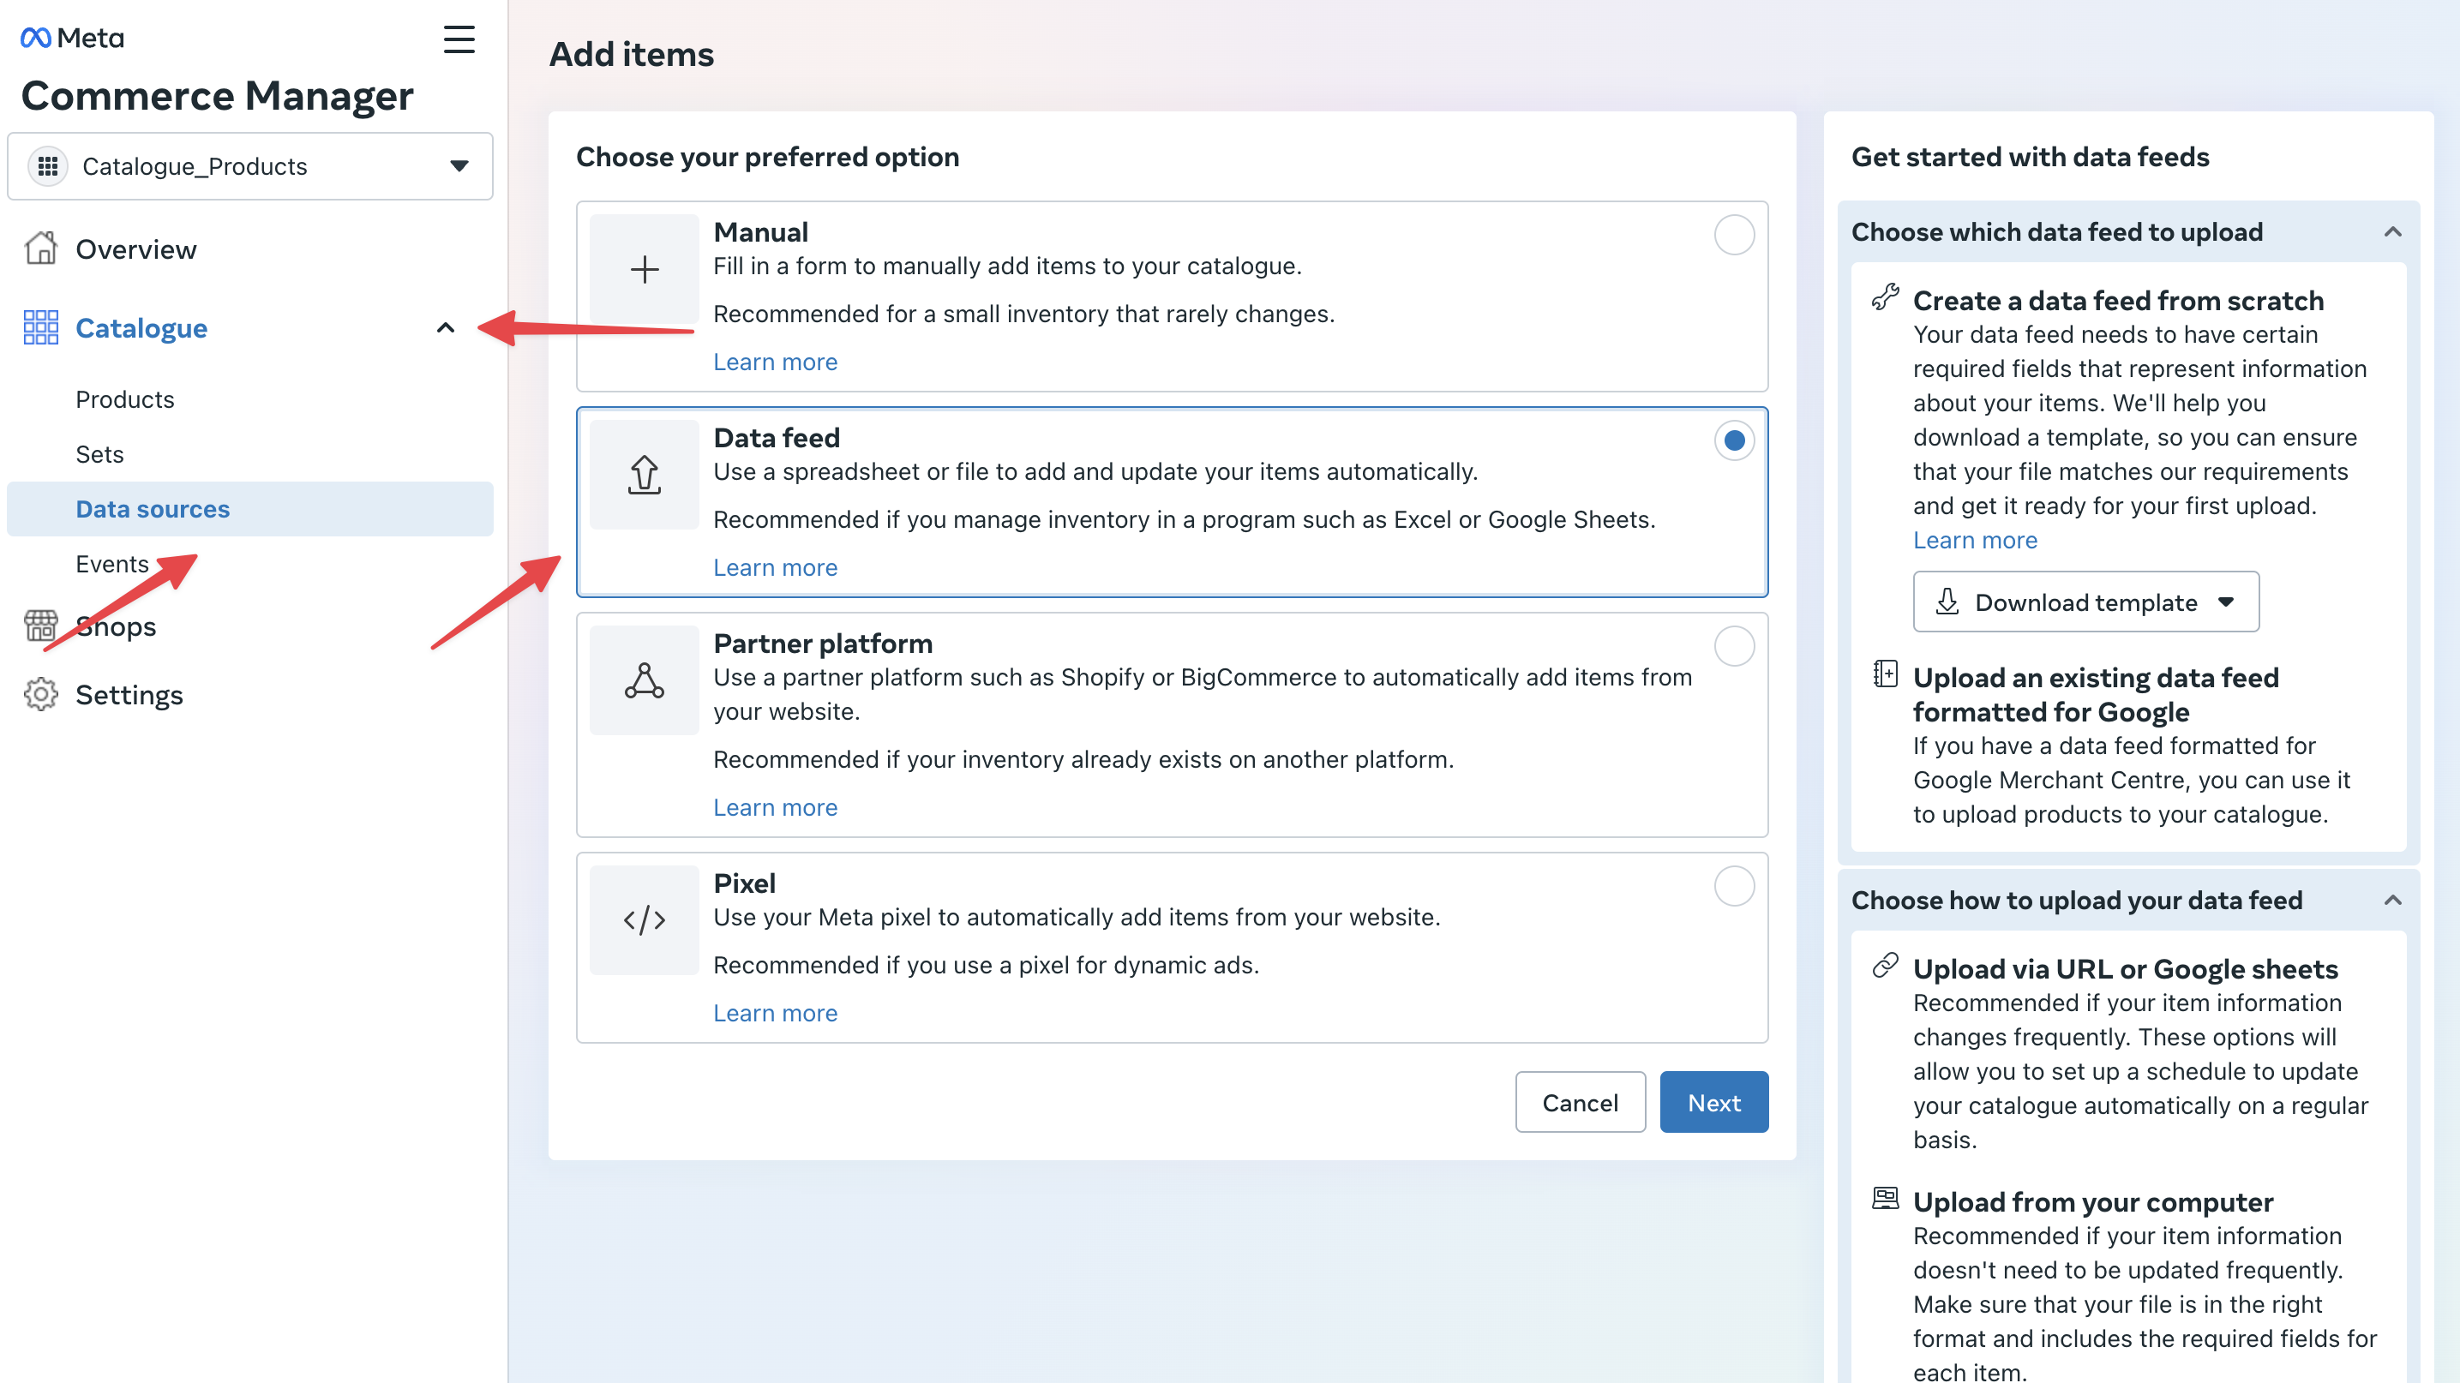2460x1383 pixels.
Task: Click the Manual plus icon
Action: point(644,269)
